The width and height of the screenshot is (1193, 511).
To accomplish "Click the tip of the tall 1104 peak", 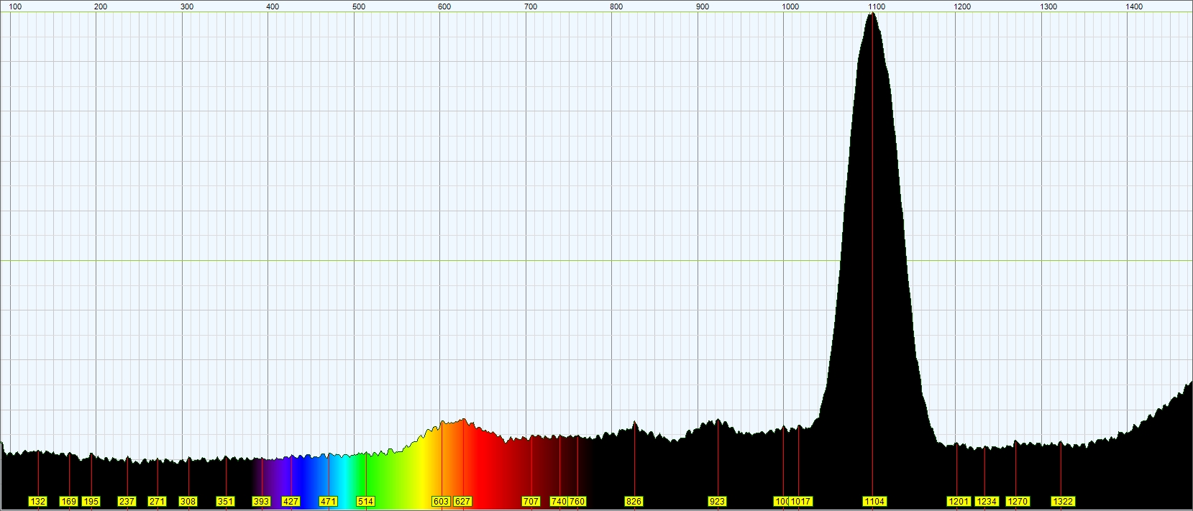I will point(872,13).
